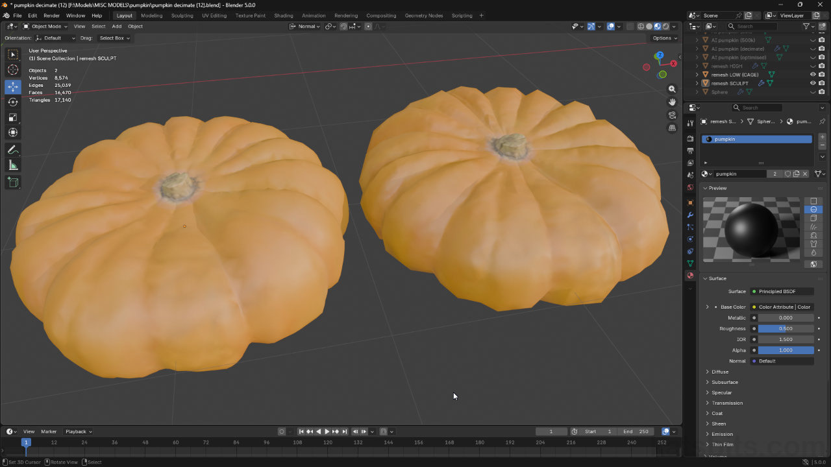
Task: Open the Rendering menu
Action: (x=346, y=16)
